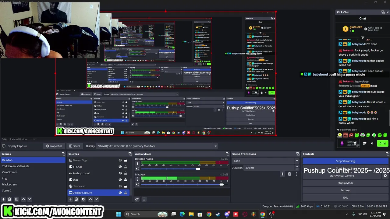This screenshot has width=390, height=219.
Task: Hide the Display Capture source
Action: pyautogui.click(x=120, y=193)
